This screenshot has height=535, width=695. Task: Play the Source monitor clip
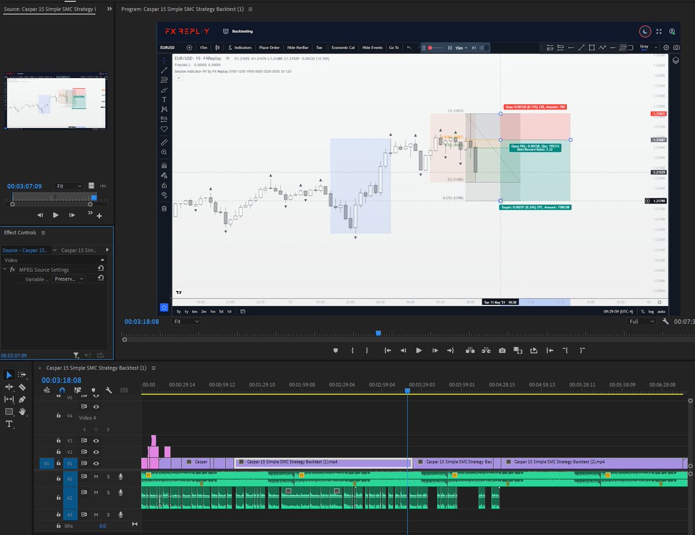[56, 215]
